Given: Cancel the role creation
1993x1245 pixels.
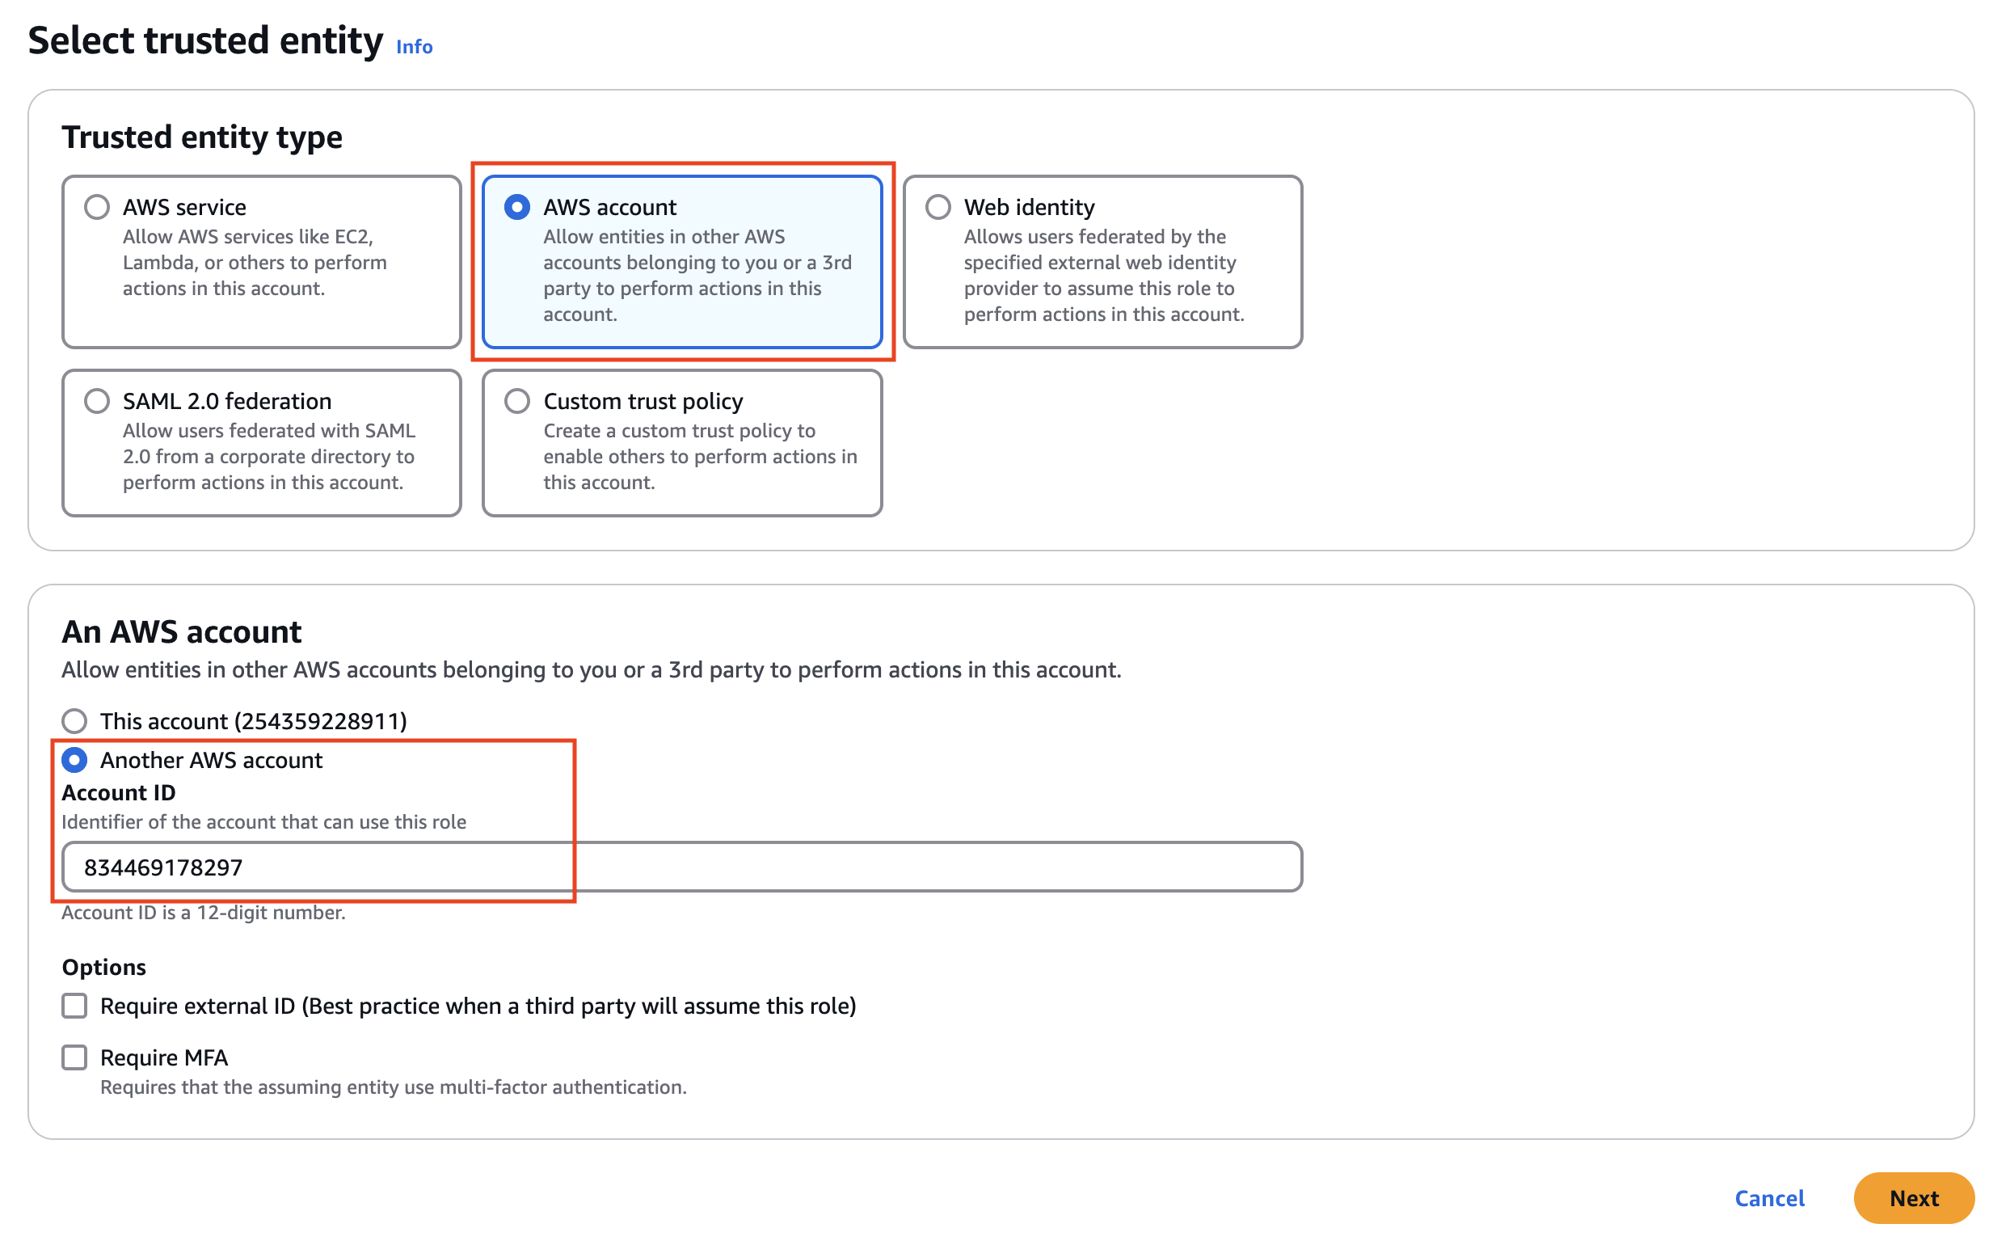Looking at the screenshot, I should (x=1769, y=1198).
